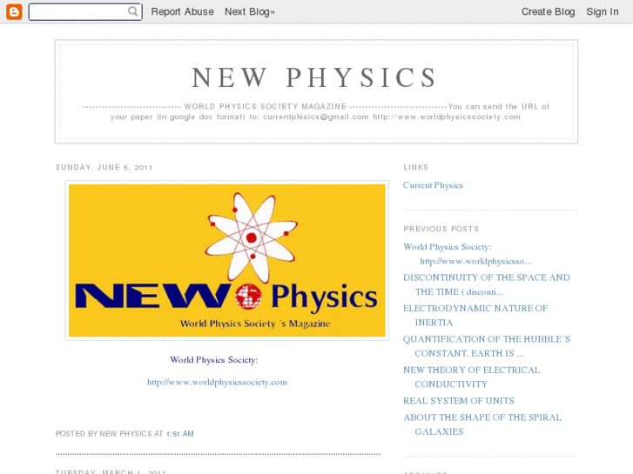Click the search magnifier icon in navbar

133,11
